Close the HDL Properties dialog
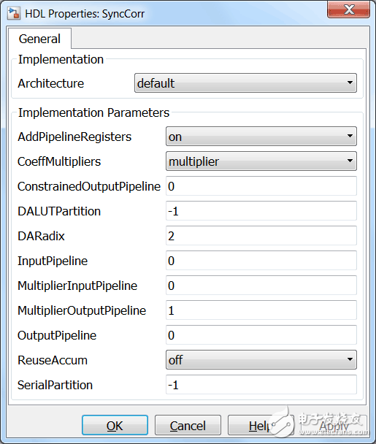This screenshot has height=444, width=376. click(348, 9)
